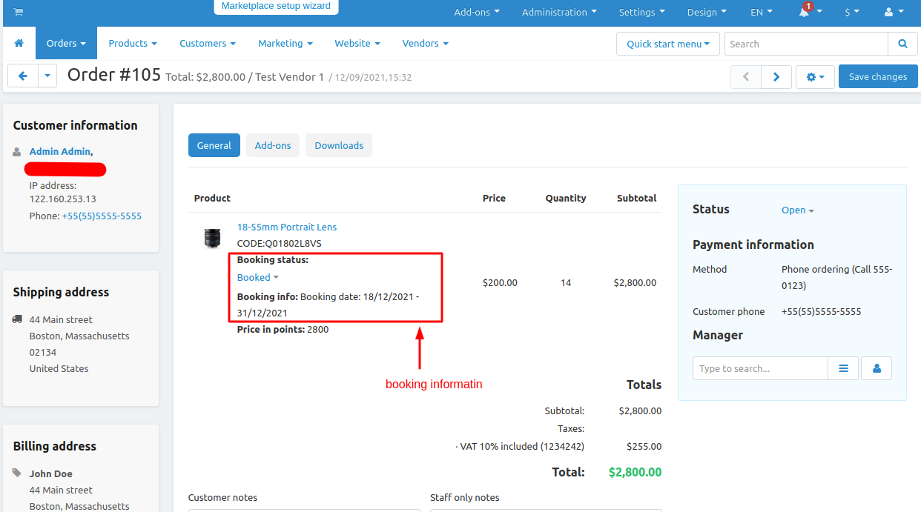The height and width of the screenshot is (512, 921).
Task: Open the 18-55mm Portrait Lens link
Action: [x=287, y=227]
